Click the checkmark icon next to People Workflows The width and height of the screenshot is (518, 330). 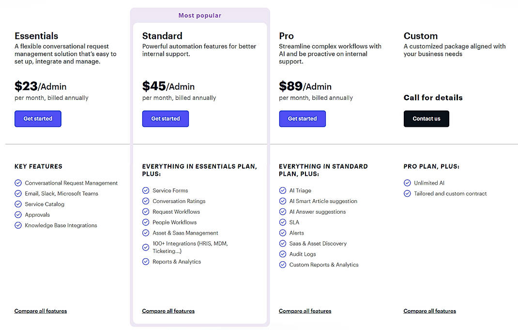coord(146,222)
